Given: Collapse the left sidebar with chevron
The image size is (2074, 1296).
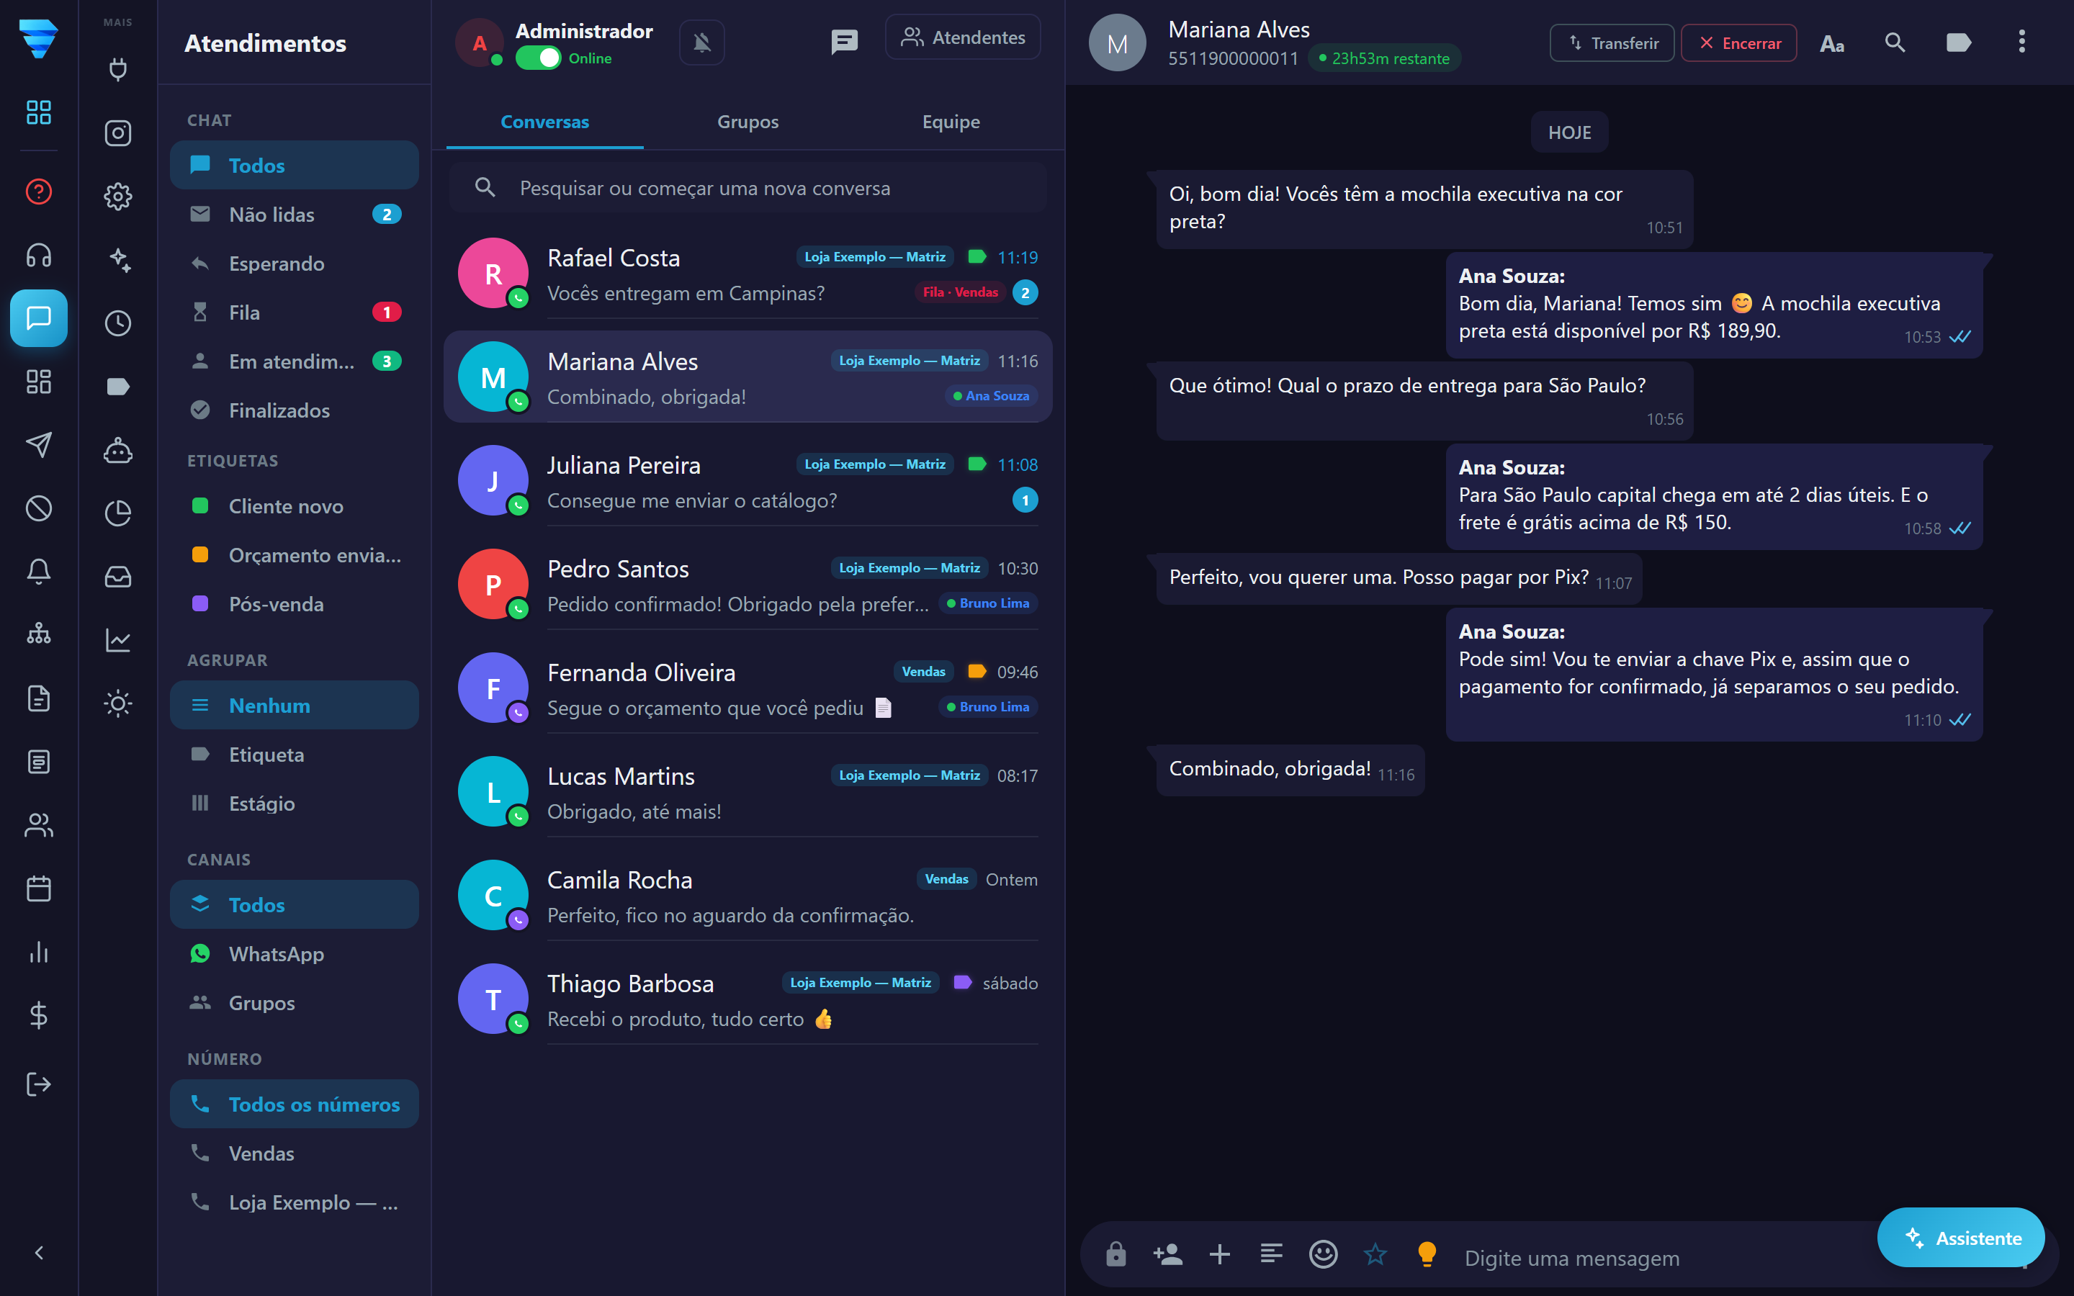Looking at the screenshot, I should [x=39, y=1253].
